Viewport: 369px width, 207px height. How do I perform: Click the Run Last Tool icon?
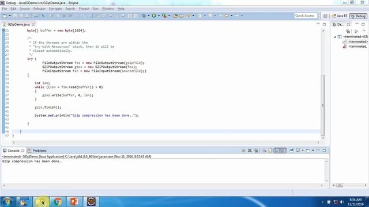pyautogui.click(x=164, y=16)
